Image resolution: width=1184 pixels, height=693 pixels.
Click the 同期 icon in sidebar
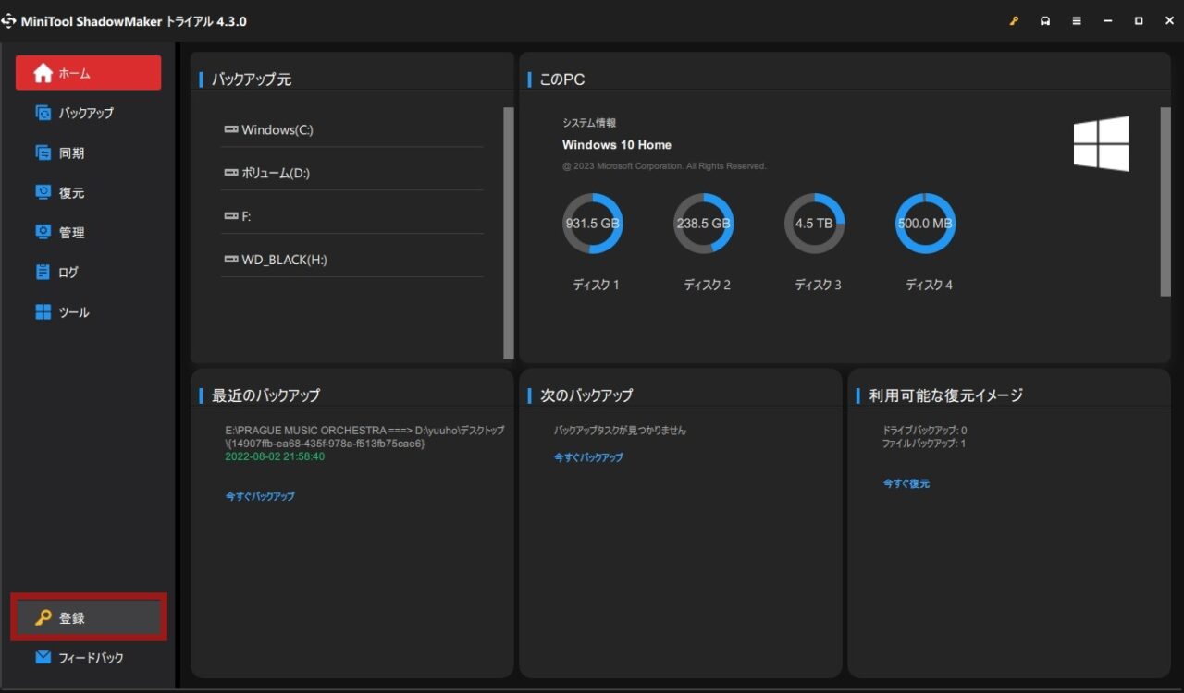click(43, 152)
